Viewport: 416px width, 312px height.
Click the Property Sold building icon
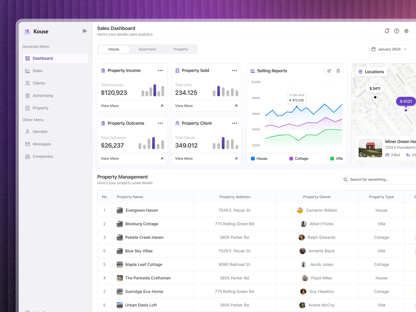178,70
